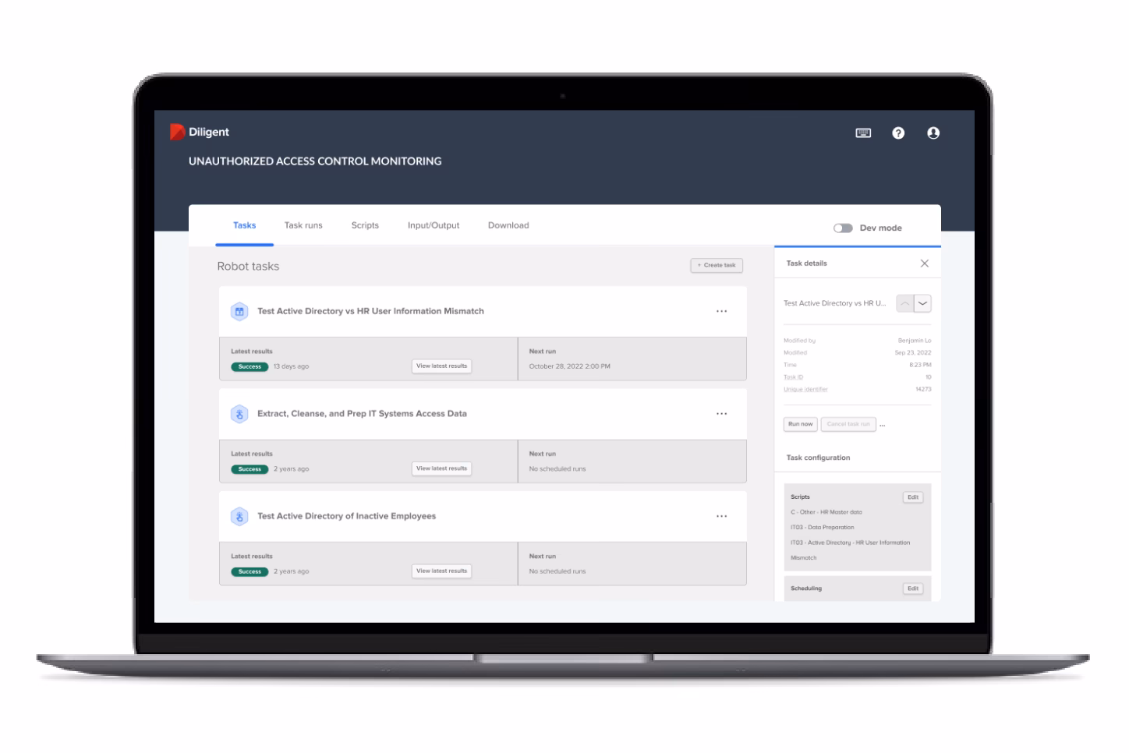Viewport: 1129px width, 753px height.
Task: Open more options for HR User Information Mismatch task
Action: 721,312
